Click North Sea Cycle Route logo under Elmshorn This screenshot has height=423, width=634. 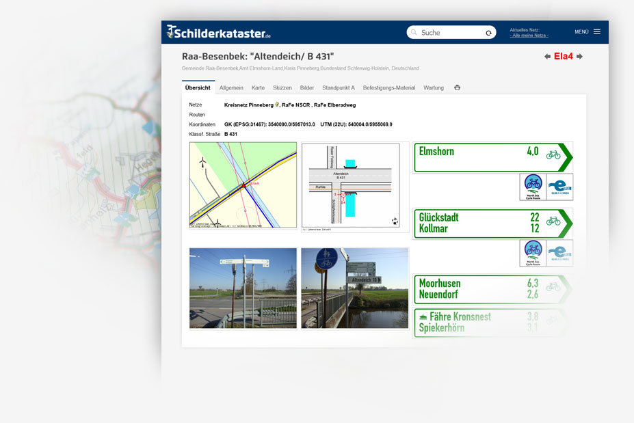[532, 187]
